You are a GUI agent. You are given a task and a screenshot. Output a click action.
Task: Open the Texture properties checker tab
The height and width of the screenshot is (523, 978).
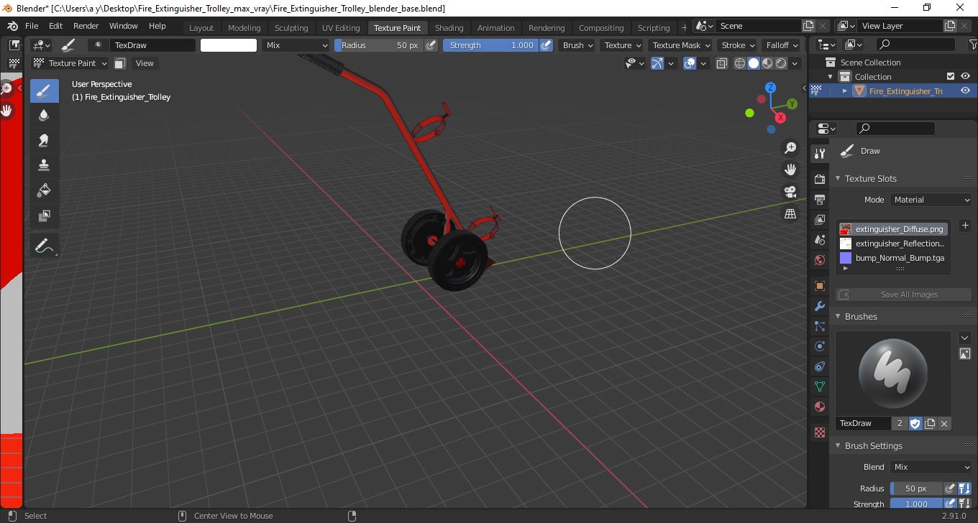(x=819, y=432)
